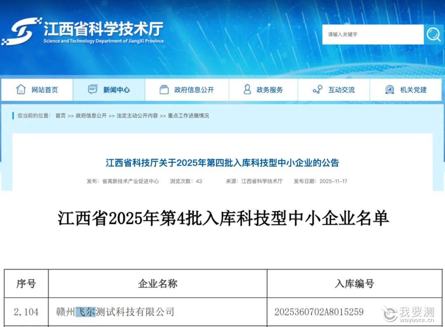Viewport: 445px width, 327px height.
Task: Click the nodes icon beside 互动交流
Action: click(x=318, y=90)
